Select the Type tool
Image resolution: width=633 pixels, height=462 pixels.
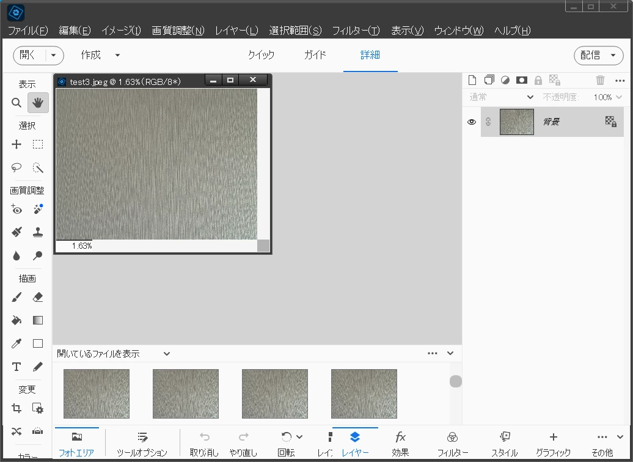[x=16, y=367]
